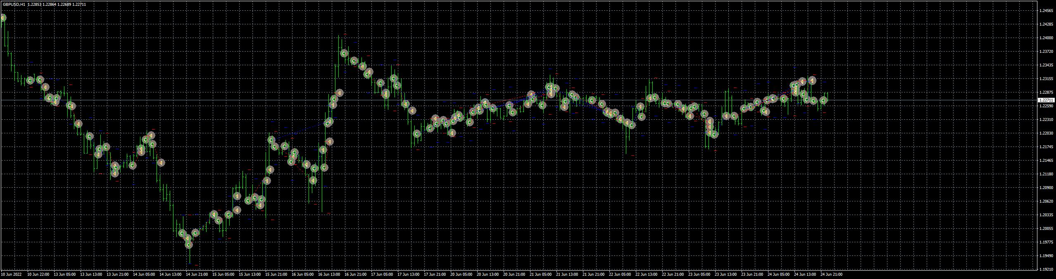Click the 23 Jun 13:00 time label

tap(726, 274)
